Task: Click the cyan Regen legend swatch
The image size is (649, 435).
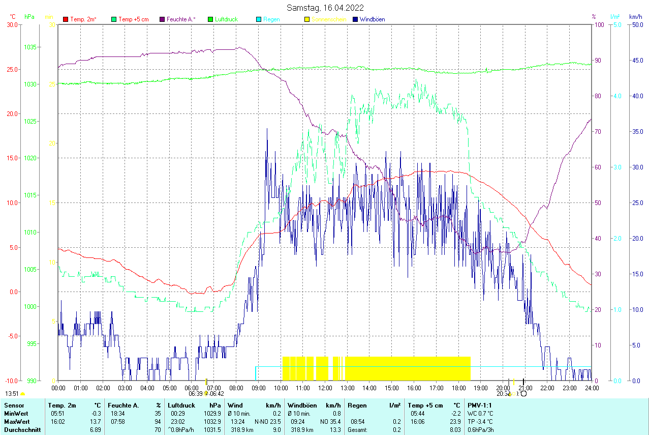Action: click(259, 19)
